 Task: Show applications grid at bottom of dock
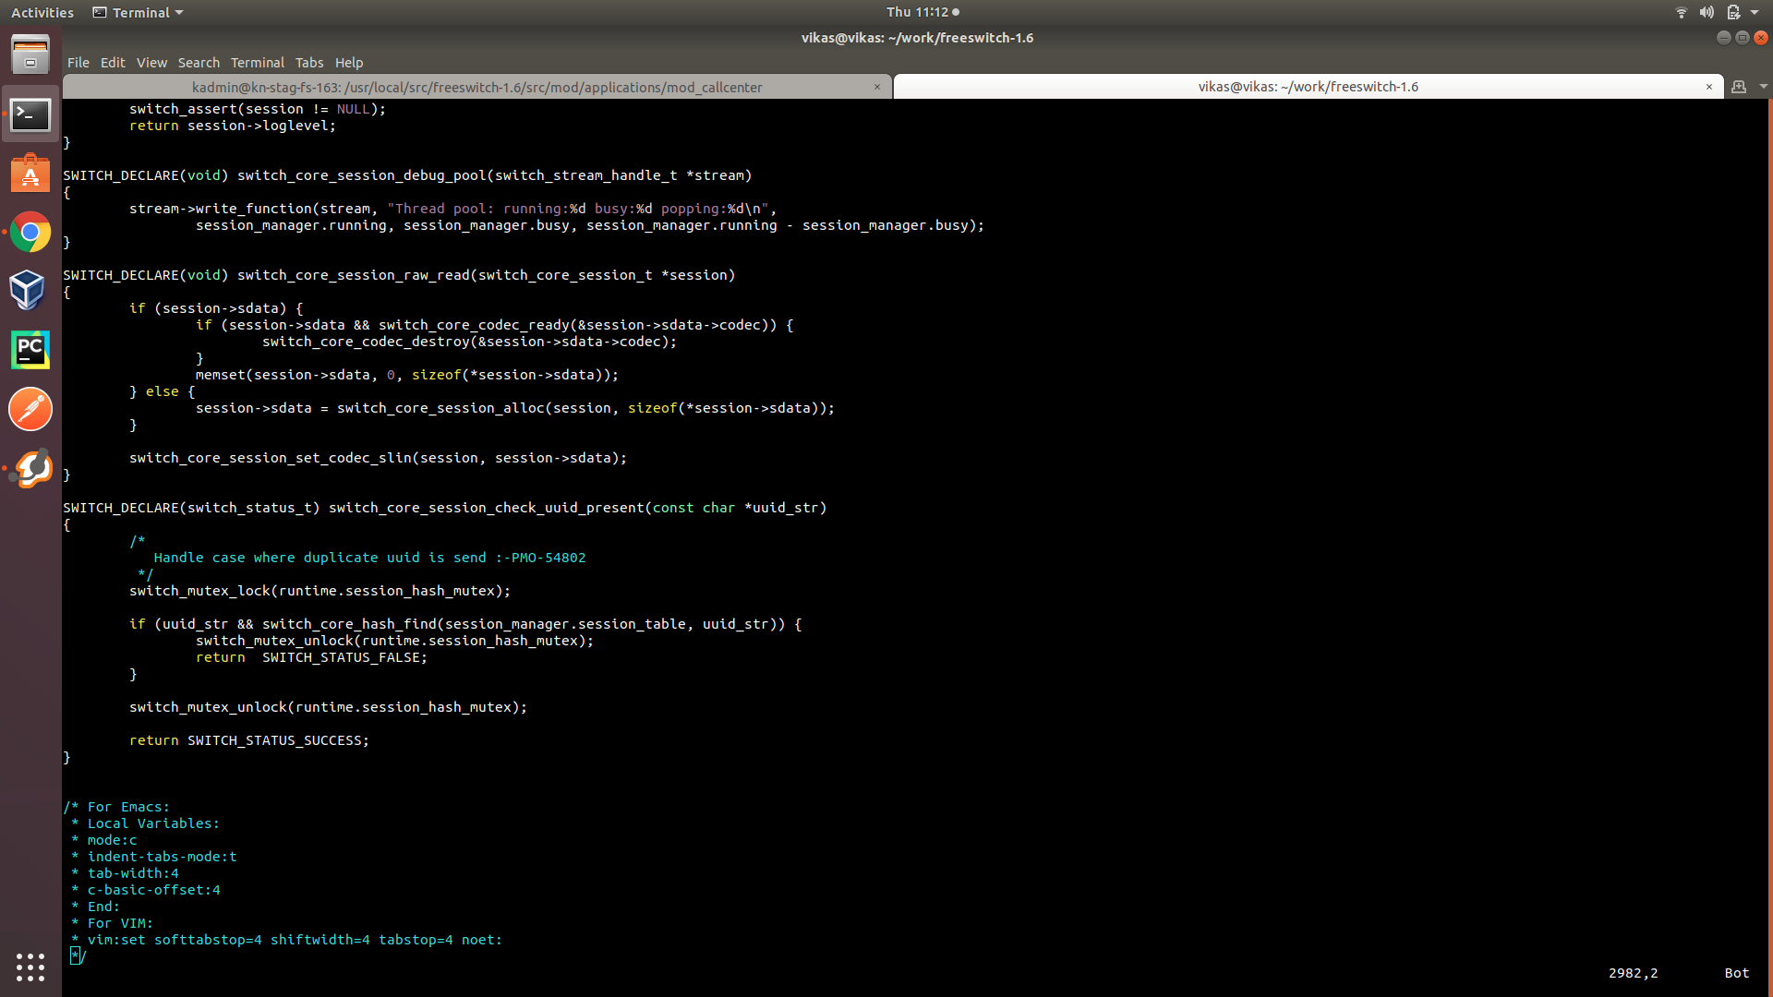point(30,967)
